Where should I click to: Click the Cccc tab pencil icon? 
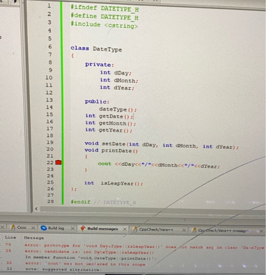12,227
